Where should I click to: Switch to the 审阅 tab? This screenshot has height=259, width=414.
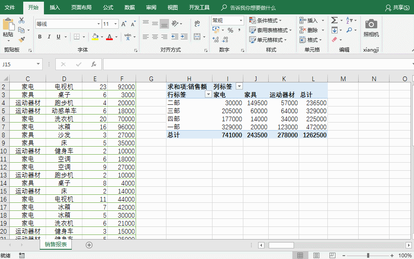(151, 7)
